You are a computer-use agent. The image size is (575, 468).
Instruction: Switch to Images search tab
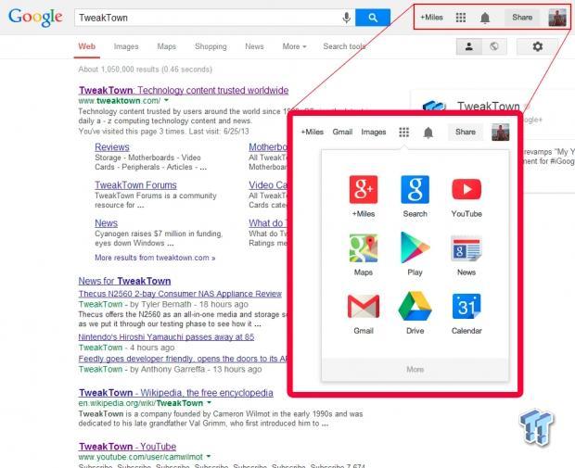pos(126,47)
